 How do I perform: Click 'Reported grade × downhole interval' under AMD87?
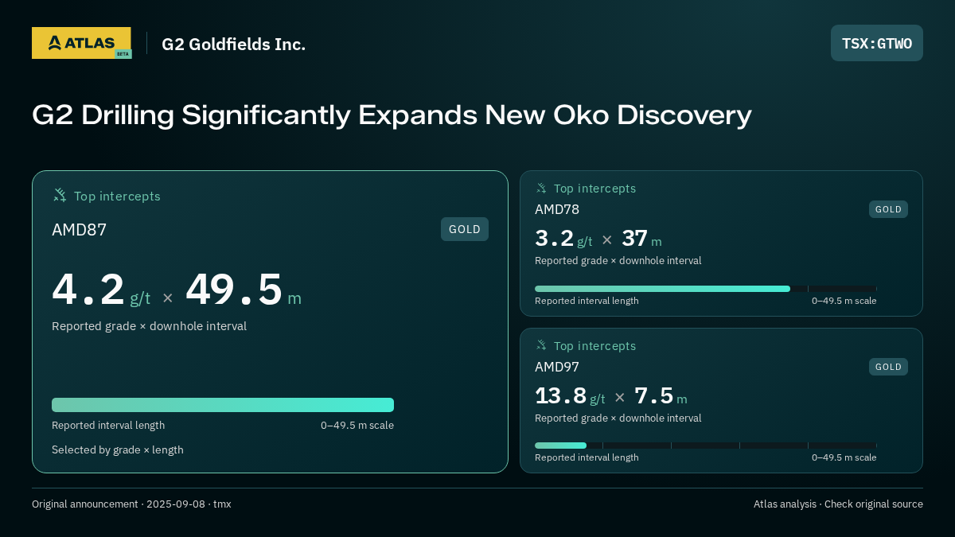149,326
